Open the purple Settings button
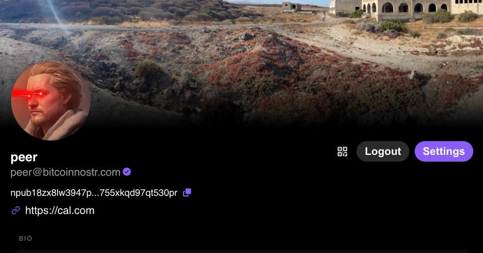Viewport: 483px width, 253px height. 444,151
